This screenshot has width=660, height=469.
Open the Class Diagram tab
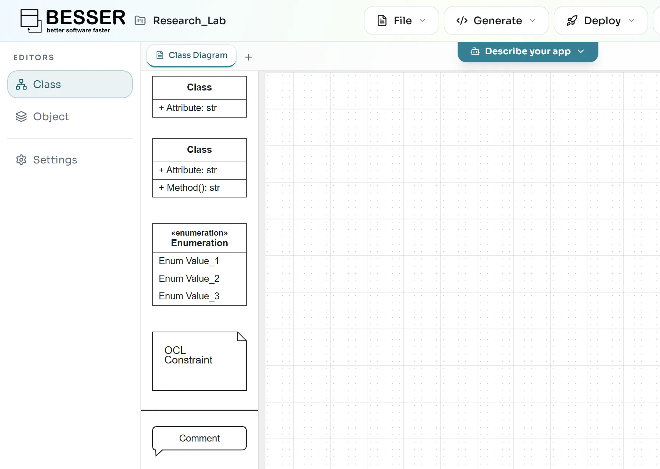point(191,55)
